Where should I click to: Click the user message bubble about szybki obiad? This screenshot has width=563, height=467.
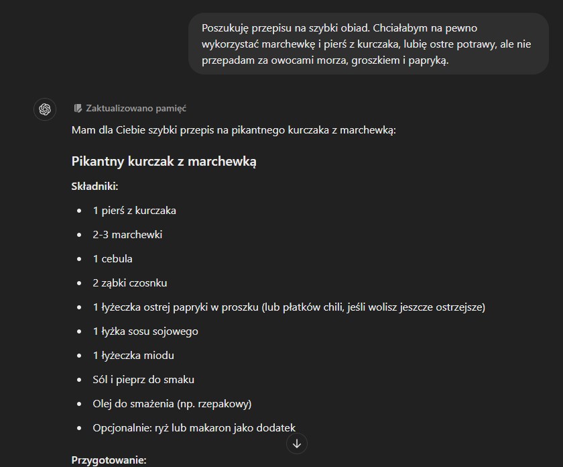(x=369, y=44)
